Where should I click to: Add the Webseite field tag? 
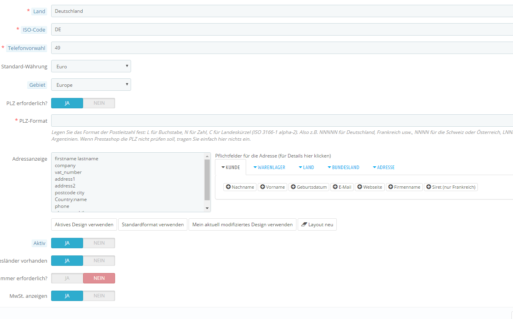point(370,187)
